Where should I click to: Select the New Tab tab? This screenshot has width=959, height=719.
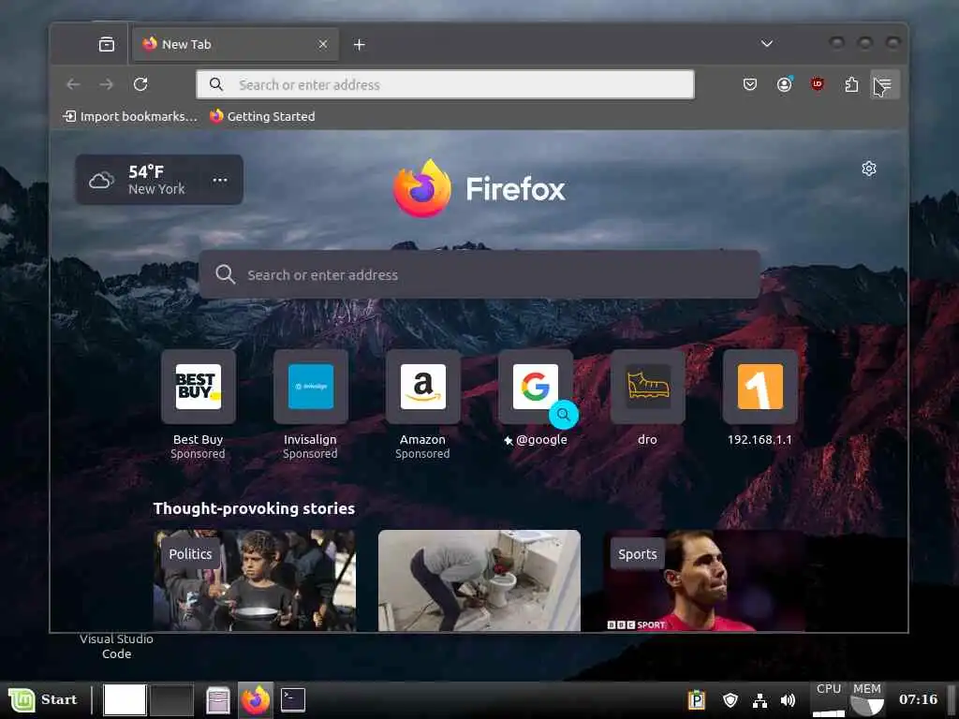[x=235, y=44]
